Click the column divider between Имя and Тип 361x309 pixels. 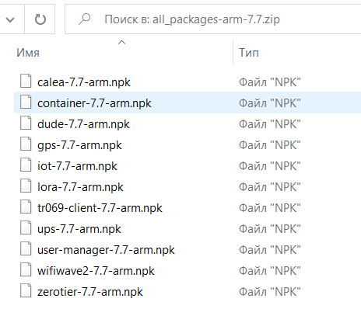click(233, 52)
